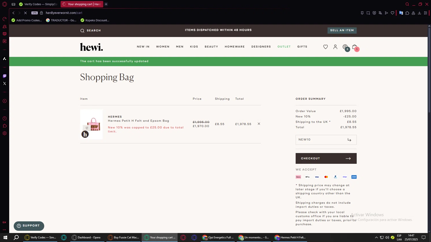Open the currency globe selector
This screenshot has height=242, width=431.
346,47
